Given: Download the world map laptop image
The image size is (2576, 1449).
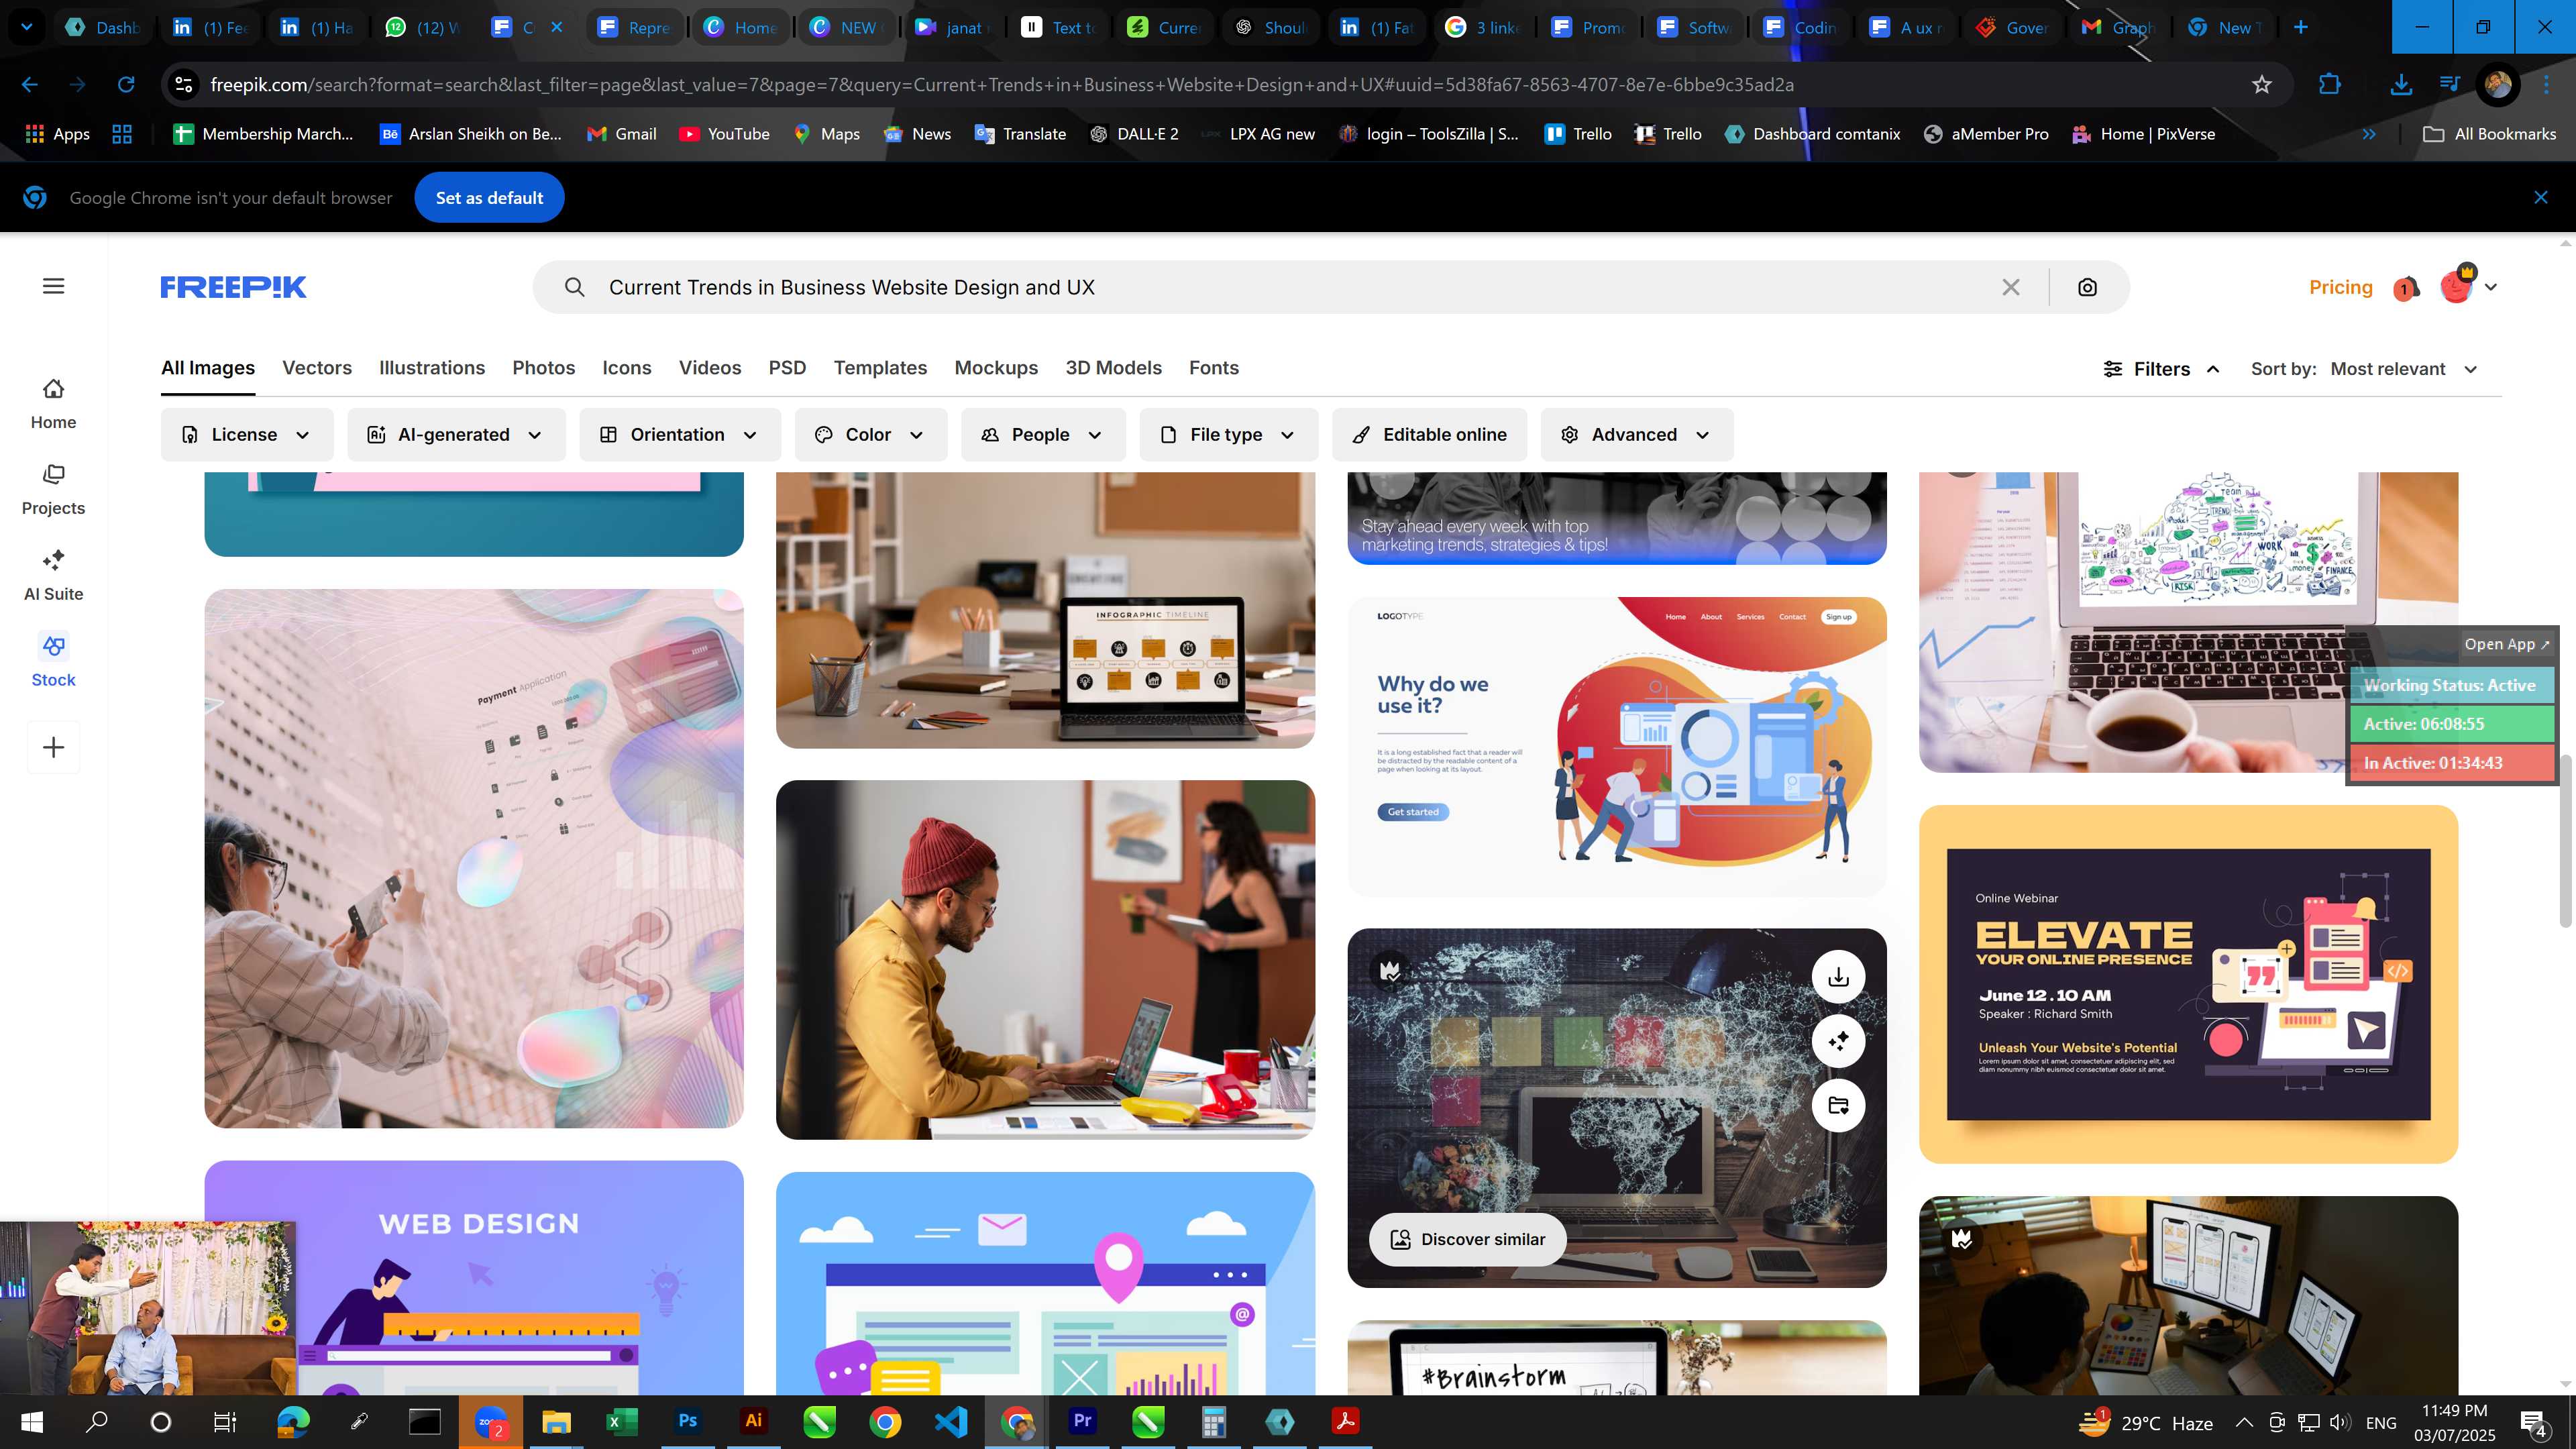Looking at the screenshot, I should [1838, 977].
